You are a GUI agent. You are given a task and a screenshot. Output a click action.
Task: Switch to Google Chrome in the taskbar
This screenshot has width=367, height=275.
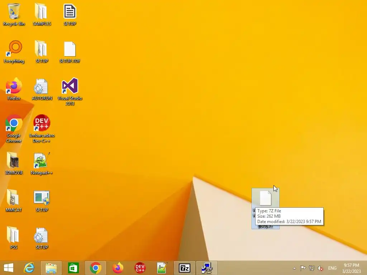pyautogui.click(x=95, y=268)
